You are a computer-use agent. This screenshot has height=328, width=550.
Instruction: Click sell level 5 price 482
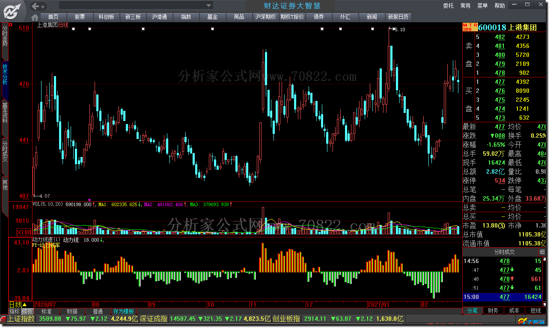click(500, 37)
